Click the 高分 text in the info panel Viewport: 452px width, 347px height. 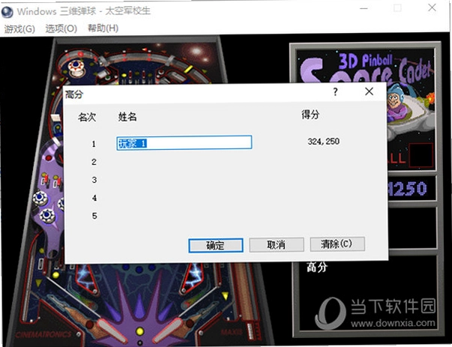pyautogui.click(x=317, y=268)
